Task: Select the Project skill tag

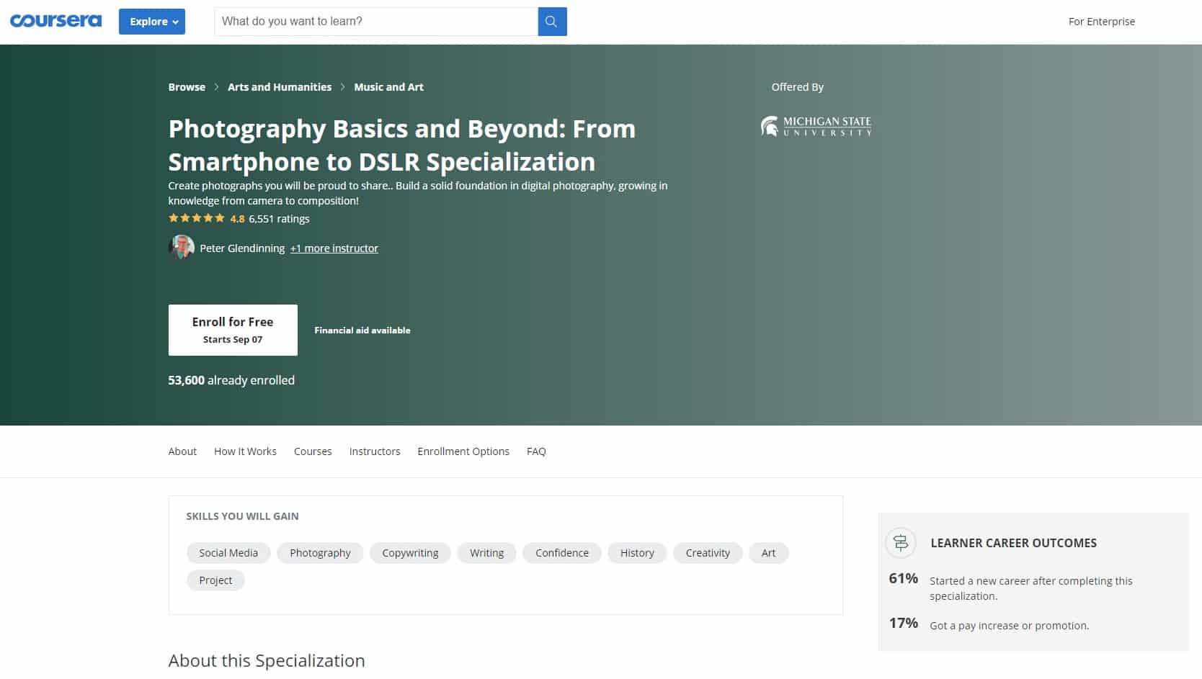Action: tap(215, 580)
